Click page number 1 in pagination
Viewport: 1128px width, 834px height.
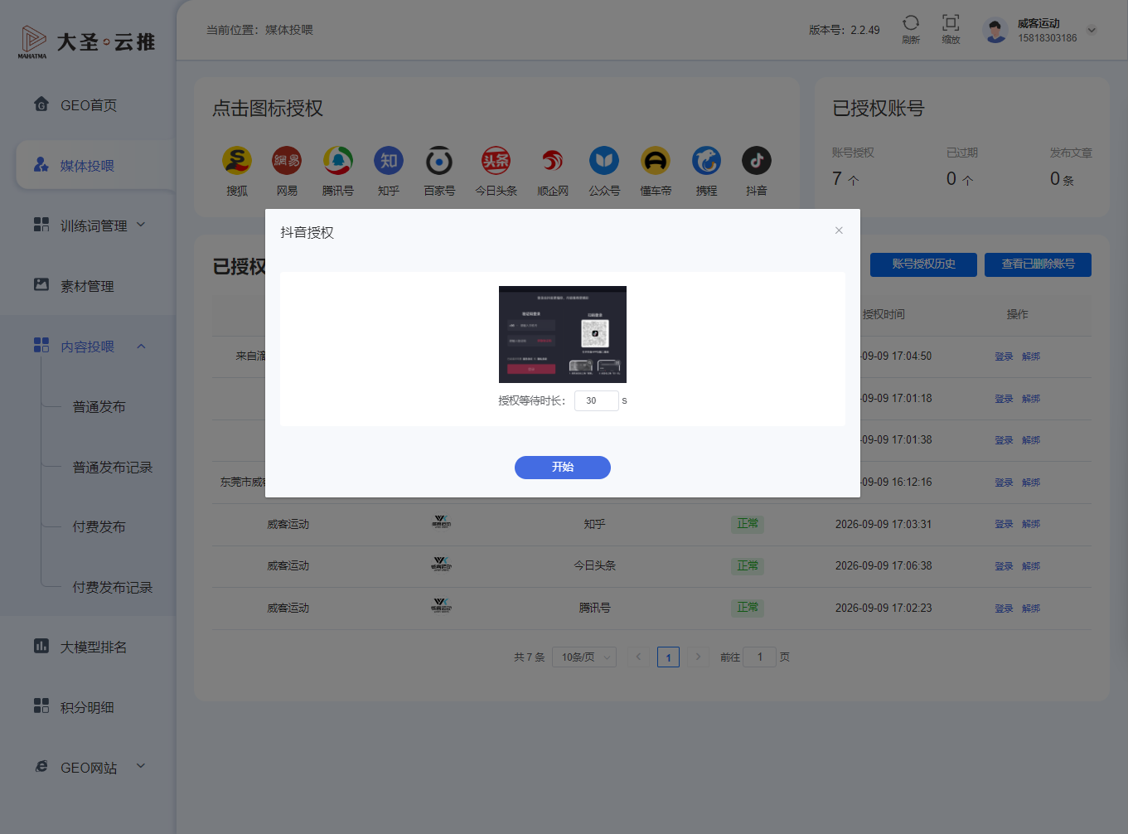click(668, 657)
